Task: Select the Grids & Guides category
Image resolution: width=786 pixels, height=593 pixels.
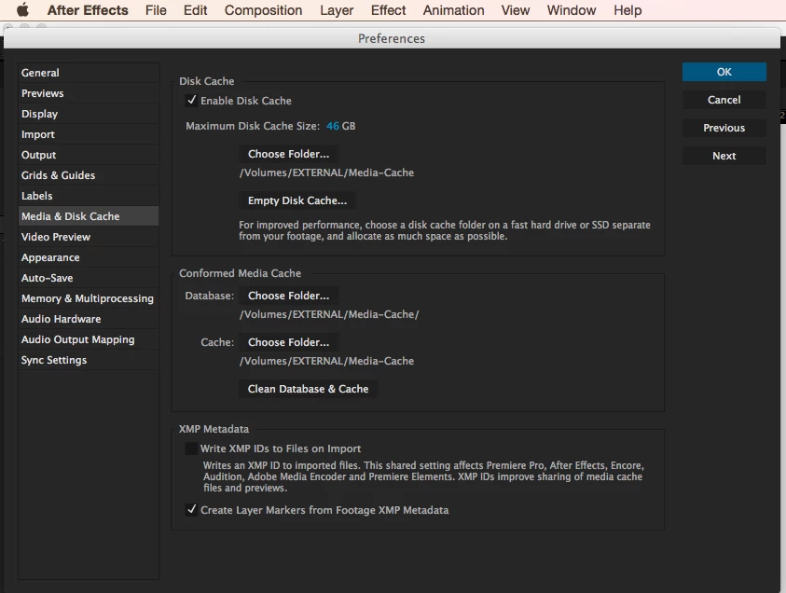Action: [x=89, y=175]
